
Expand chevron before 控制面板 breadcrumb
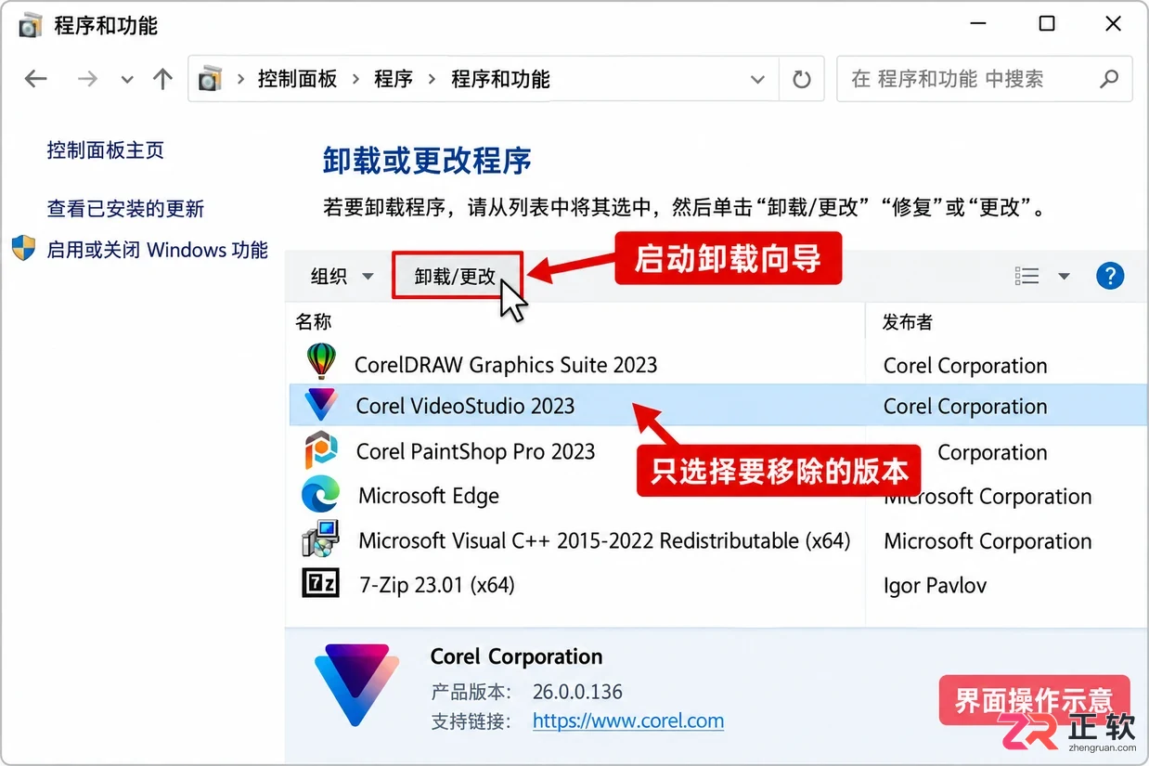point(239,80)
